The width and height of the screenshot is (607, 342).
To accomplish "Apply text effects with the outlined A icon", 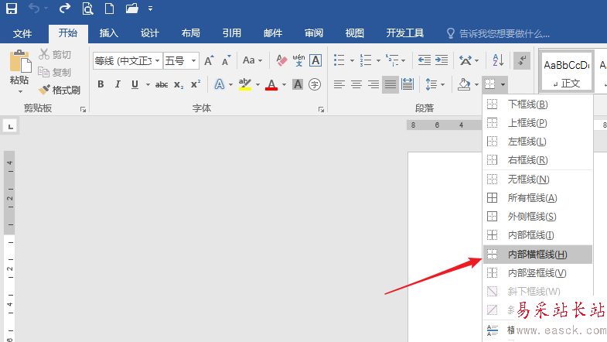I will (x=220, y=84).
